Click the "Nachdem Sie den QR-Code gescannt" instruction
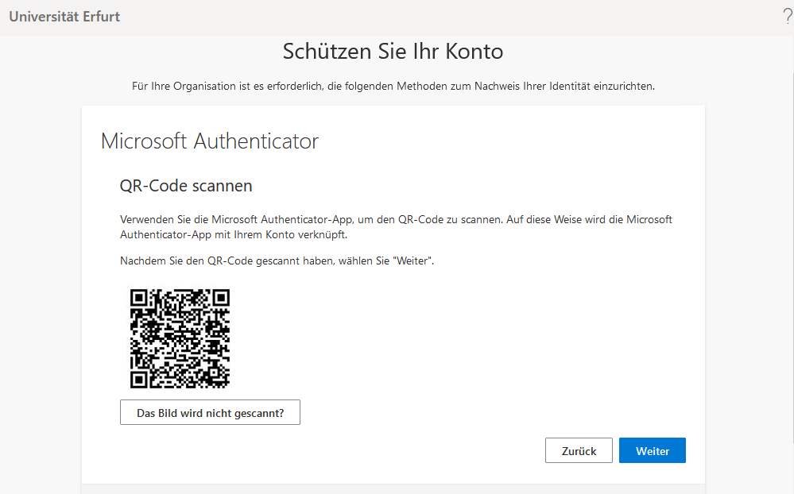Image resolution: width=794 pixels, height=494 pixels. (x=277, y=261)
